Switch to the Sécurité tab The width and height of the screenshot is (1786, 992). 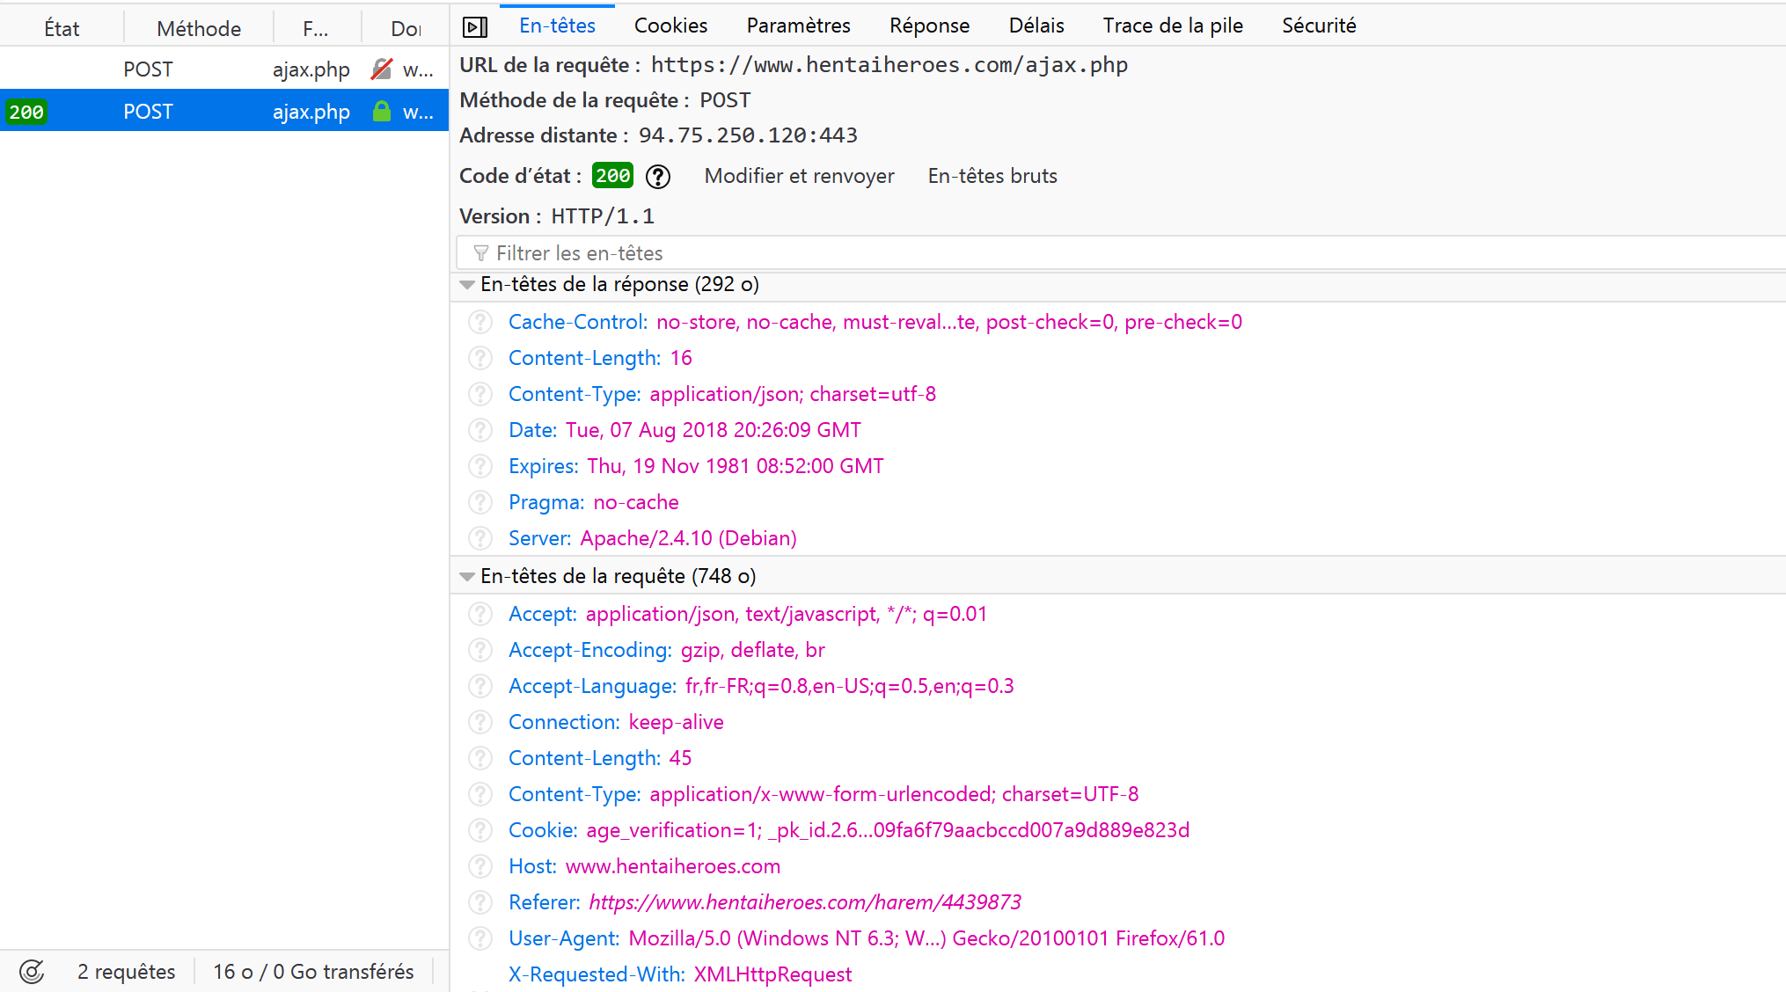pos(1318,26)
